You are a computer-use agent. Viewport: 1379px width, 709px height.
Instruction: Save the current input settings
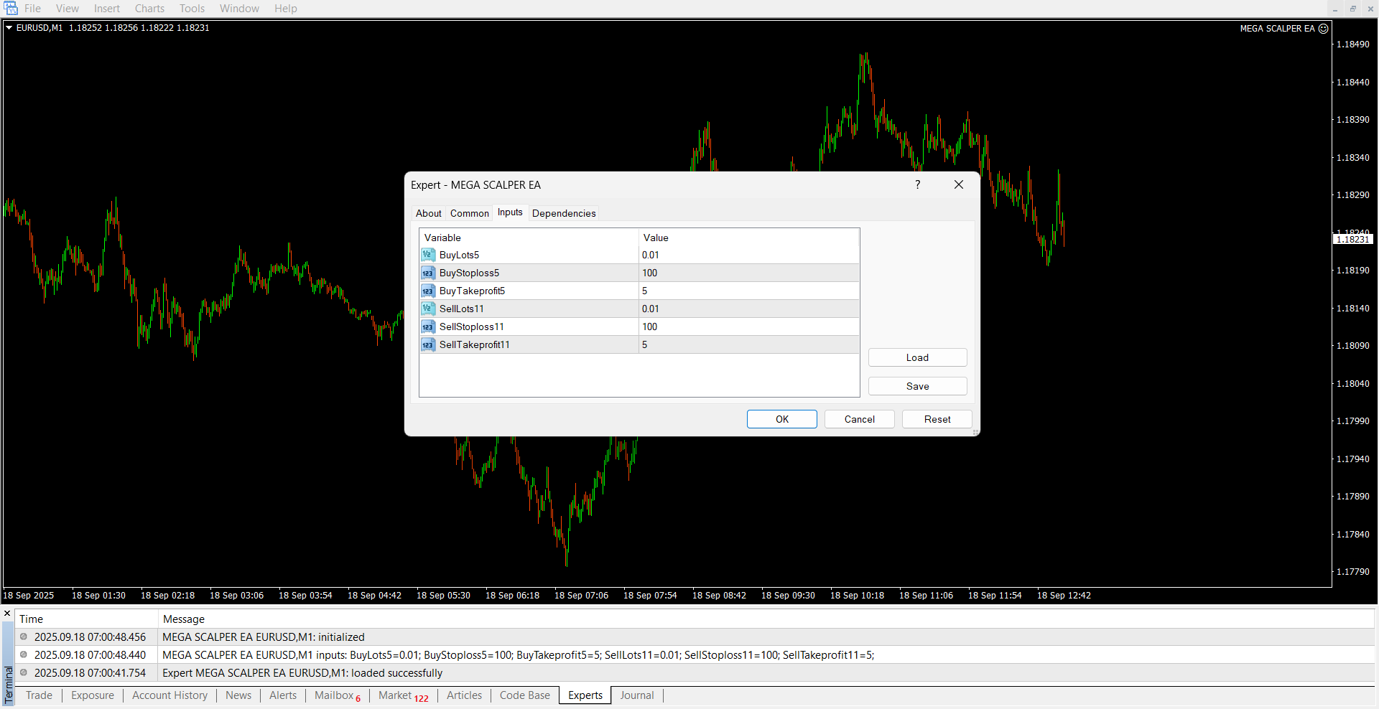(917, 386)
